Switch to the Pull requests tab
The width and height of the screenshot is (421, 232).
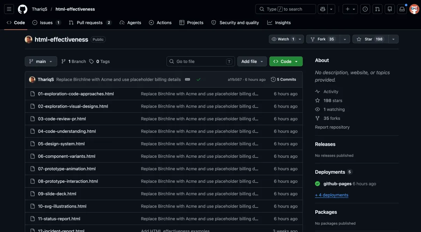(90, 23)
